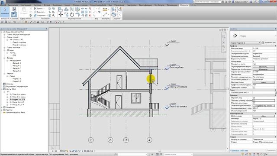Image resolution: width=277 pixels, height=156 pixels.
Task: Open the Управление ribbon tab
Action: 119,5
